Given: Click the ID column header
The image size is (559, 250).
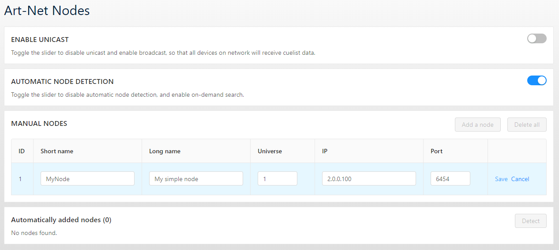Looking at the screenshot, I should point(22,151).
